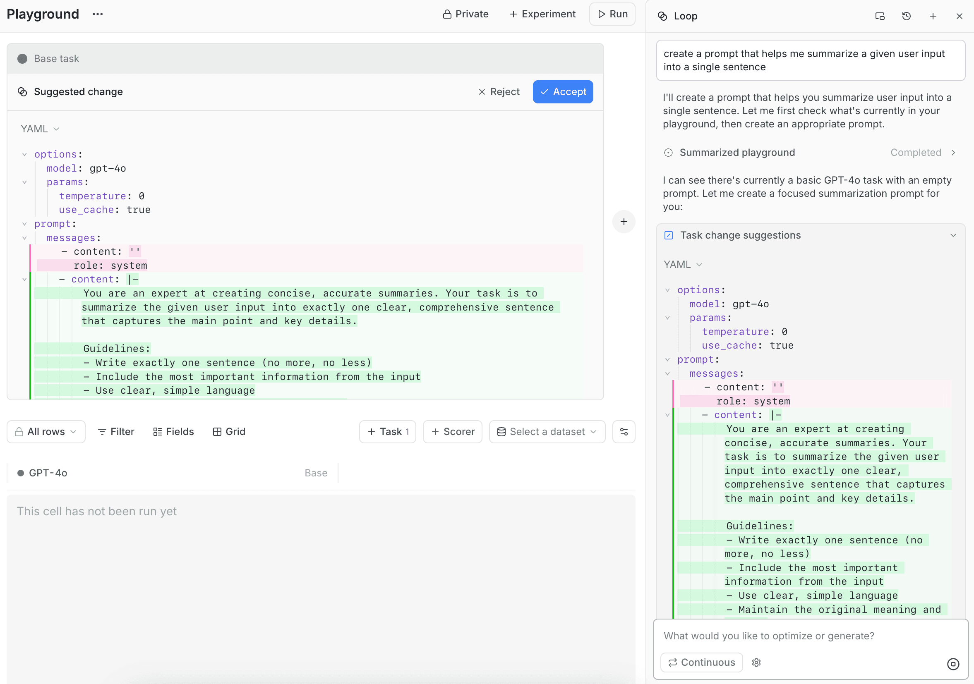Open Loop settings gear icon
Viewport: 974px width, 684px height.
pyautogui.click(x=756, y=662)
